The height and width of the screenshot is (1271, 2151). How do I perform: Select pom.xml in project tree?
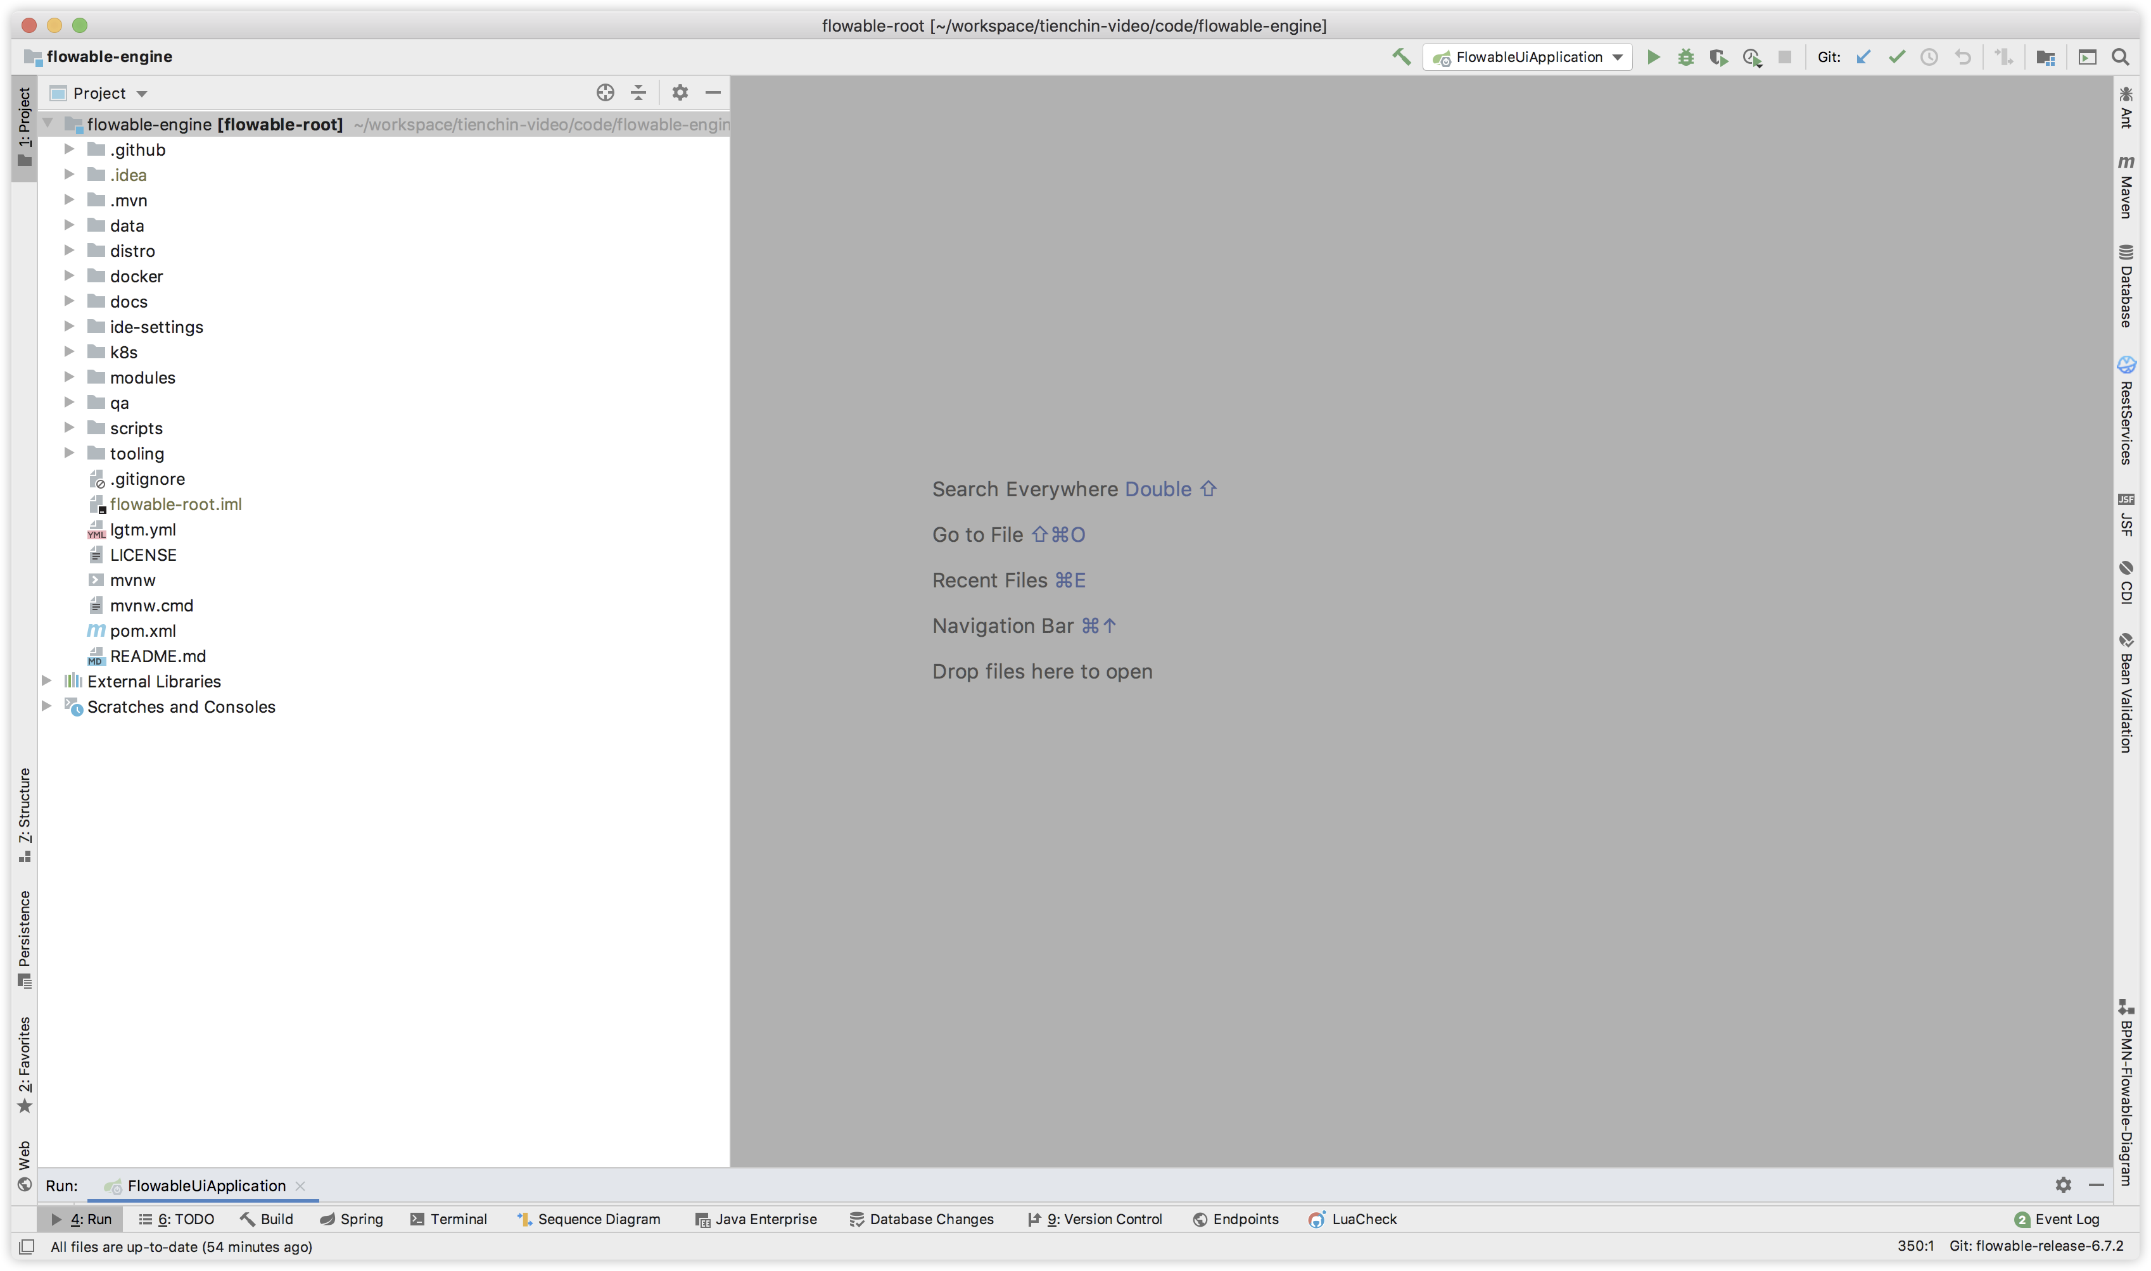coord(143,631)
